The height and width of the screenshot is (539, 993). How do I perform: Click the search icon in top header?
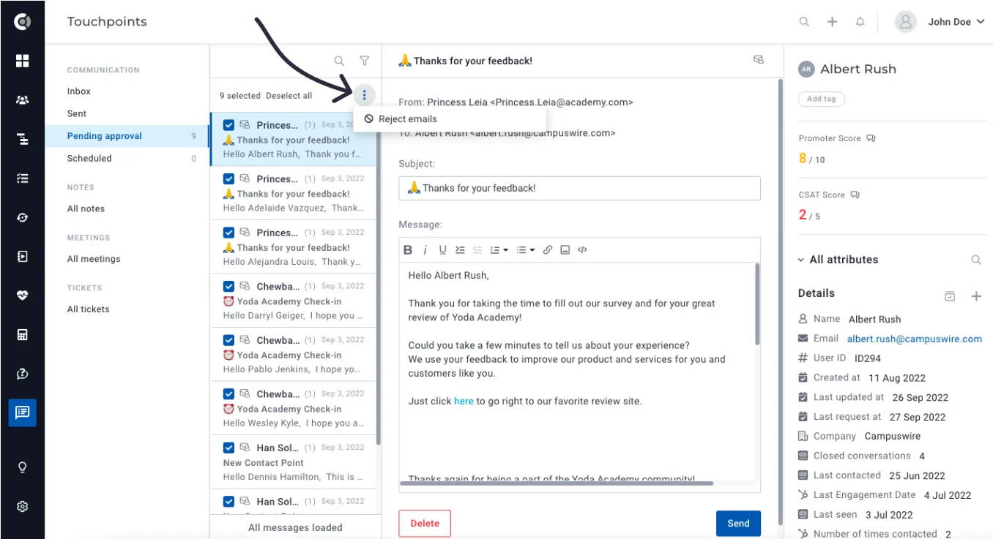click(804, 22)
